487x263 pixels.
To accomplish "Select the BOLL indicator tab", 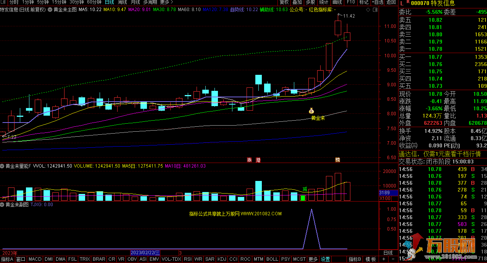I will pyautogui.click(x=272, y=259).
